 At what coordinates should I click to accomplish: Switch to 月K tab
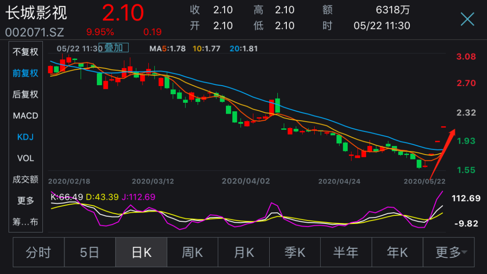coord(244,252)
